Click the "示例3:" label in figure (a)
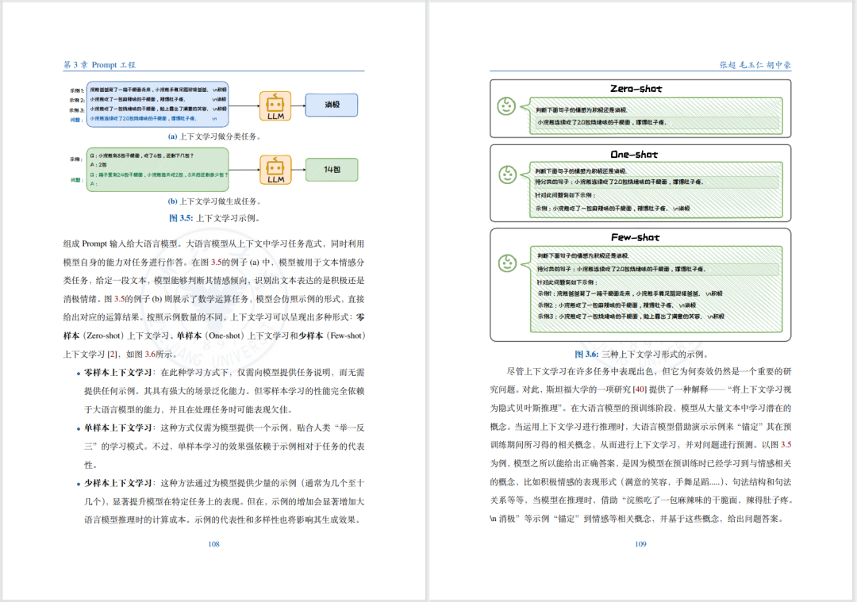This screenshot has height=602, width=857. click(76, 109)
